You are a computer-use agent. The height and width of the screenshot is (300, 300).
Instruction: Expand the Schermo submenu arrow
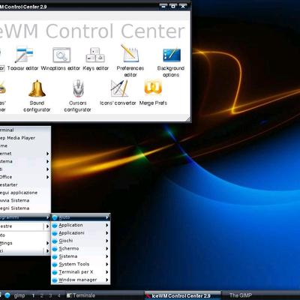[107, 249]
